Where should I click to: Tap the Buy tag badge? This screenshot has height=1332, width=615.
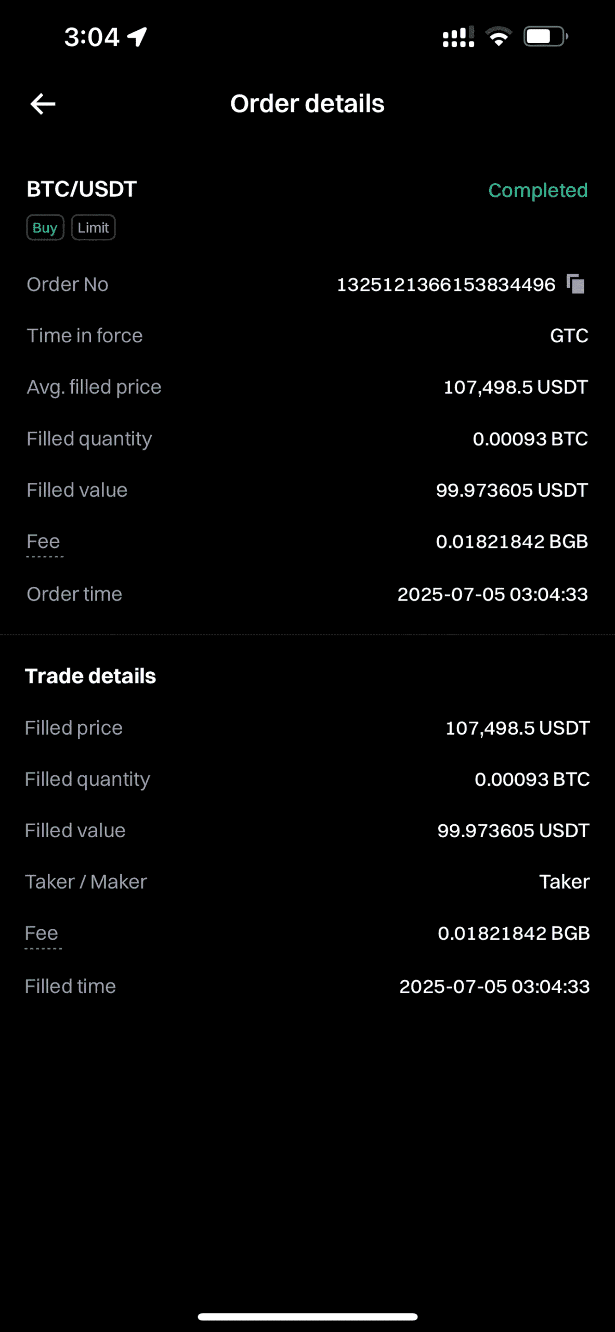[45, 227]
